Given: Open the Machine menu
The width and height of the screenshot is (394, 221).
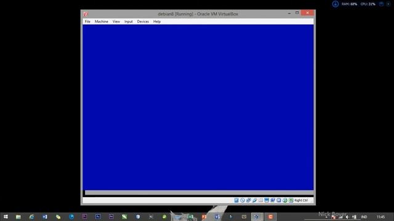Looking at the screenshot, I should pos(101,21).
